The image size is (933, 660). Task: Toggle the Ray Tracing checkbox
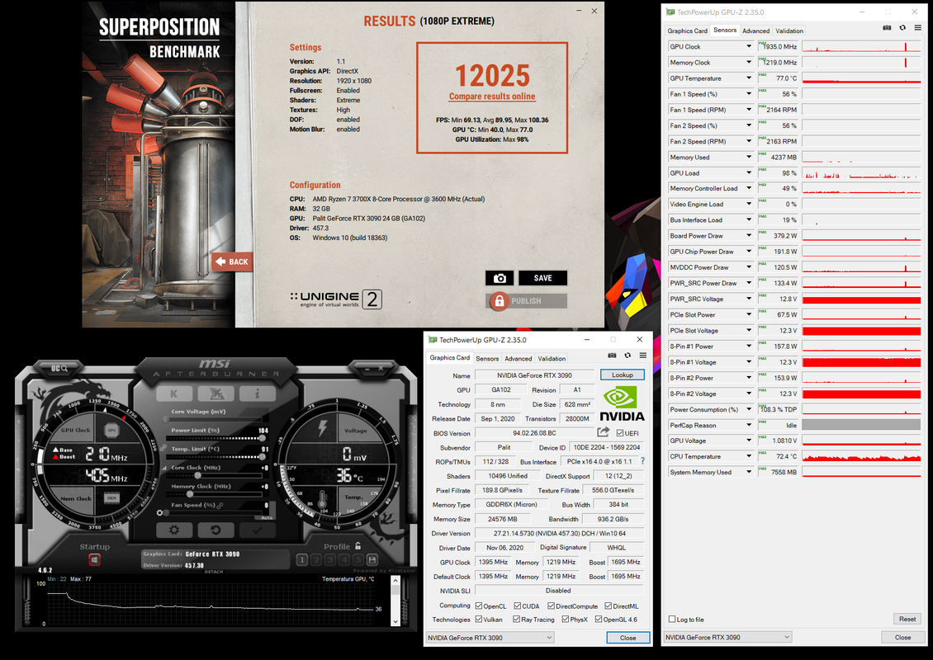[517, 619]
